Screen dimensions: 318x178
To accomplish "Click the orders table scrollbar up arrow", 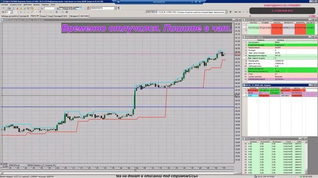I will [306, 142].
